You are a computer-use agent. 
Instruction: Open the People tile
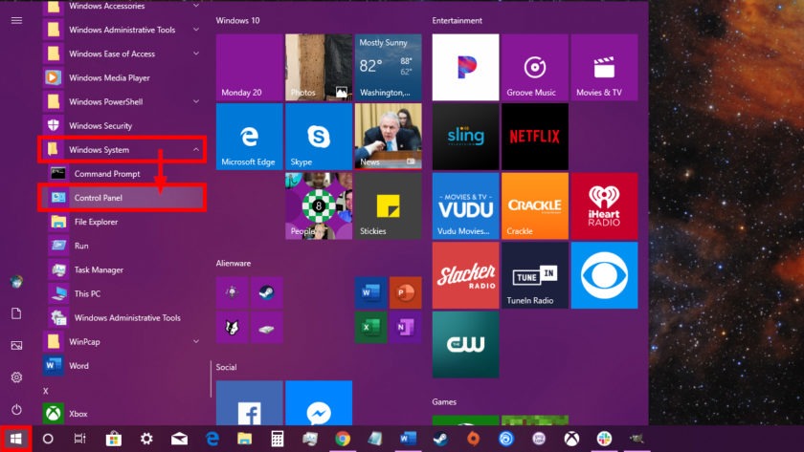319,205
